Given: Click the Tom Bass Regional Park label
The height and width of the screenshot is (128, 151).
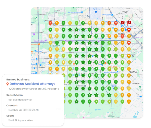Looking at the screenshot, I should pos(54,46).
